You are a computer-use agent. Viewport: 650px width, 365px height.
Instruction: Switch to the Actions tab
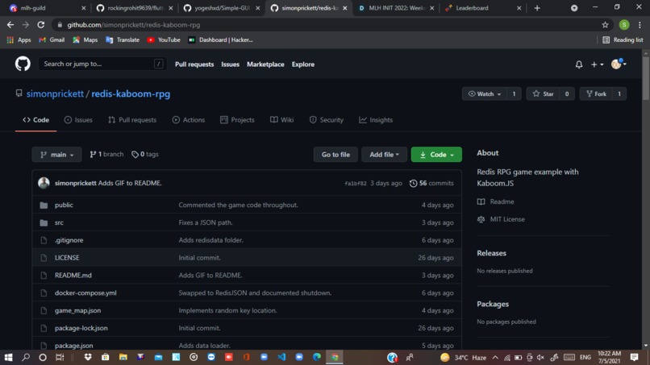coord(189,120)
